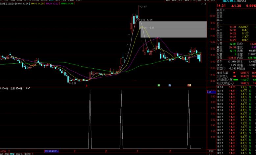
Task: Click the 外盘 value 192133
Action: 232,58
